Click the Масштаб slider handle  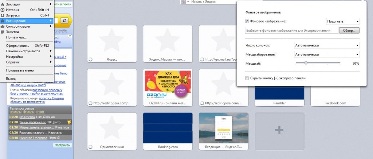[x=306, y=63]
